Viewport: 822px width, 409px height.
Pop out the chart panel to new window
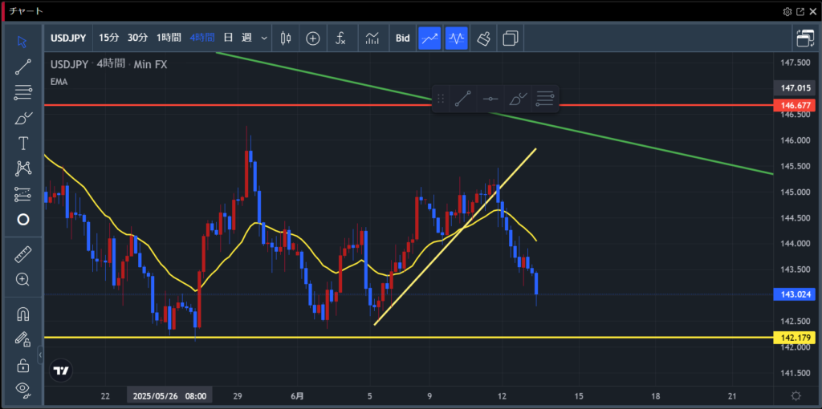(x=800, y=11)
